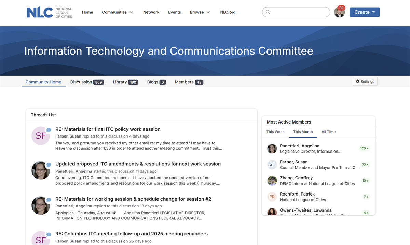Open Updated proposed ITC amendments & resolutions thread

pyautogui.click(x=138, y=164)
